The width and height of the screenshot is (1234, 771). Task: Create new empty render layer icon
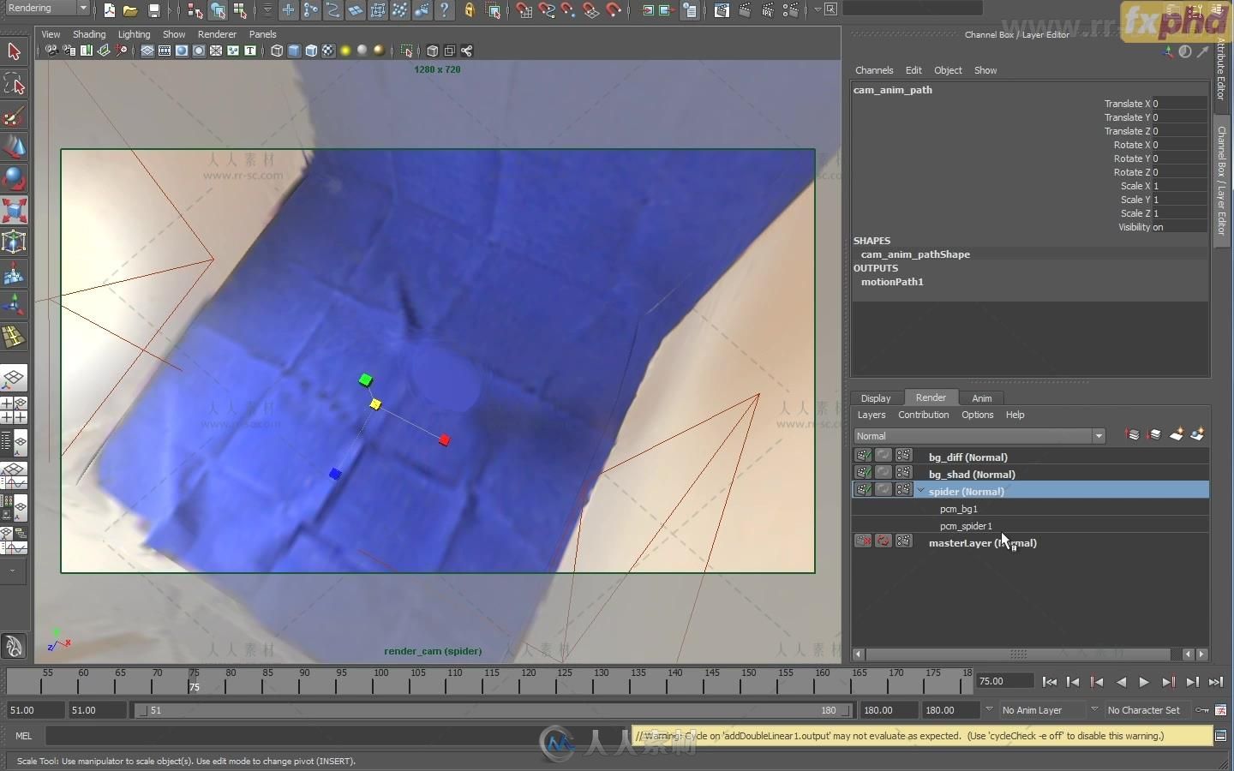[1176, 435]
